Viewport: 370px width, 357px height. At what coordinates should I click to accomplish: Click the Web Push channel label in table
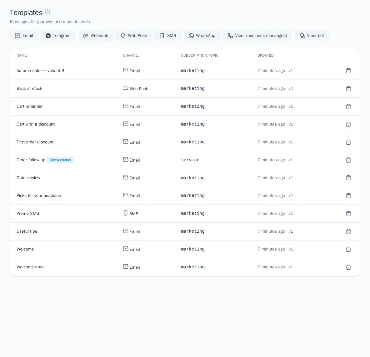(139, 89)
